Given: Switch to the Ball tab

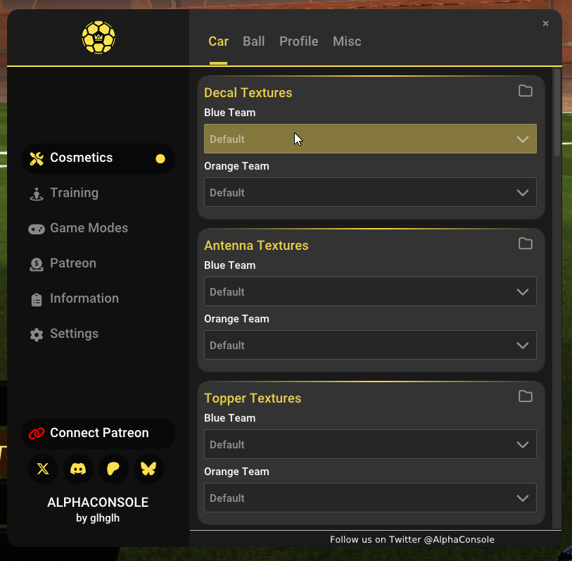Looking at the screenshot, I should tap(253, 42).
